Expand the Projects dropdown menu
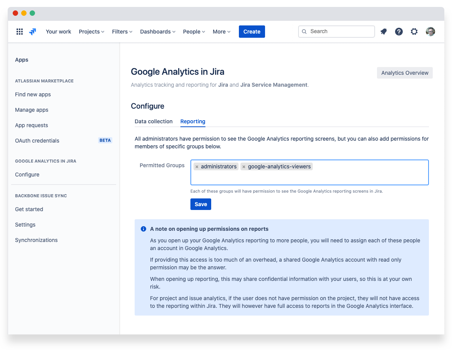This screenshot has height=351, width=452. [92, 32]
